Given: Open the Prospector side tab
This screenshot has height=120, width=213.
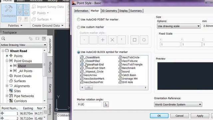Looking at the screenshot, I should (50, 46).
